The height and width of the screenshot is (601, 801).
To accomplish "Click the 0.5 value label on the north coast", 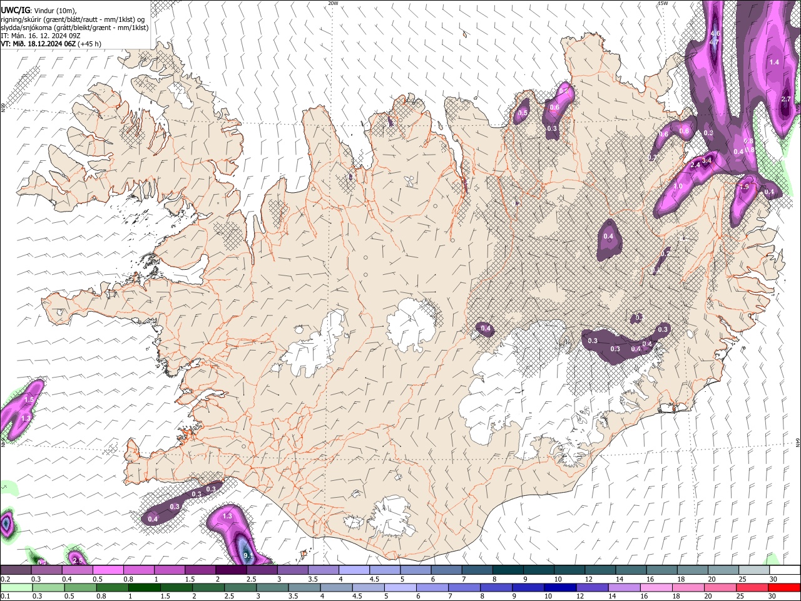I will pos(523,113).
